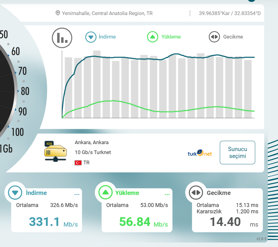
Task: Open the Sunucu seçimi server selection
Action: click(238, 153)
